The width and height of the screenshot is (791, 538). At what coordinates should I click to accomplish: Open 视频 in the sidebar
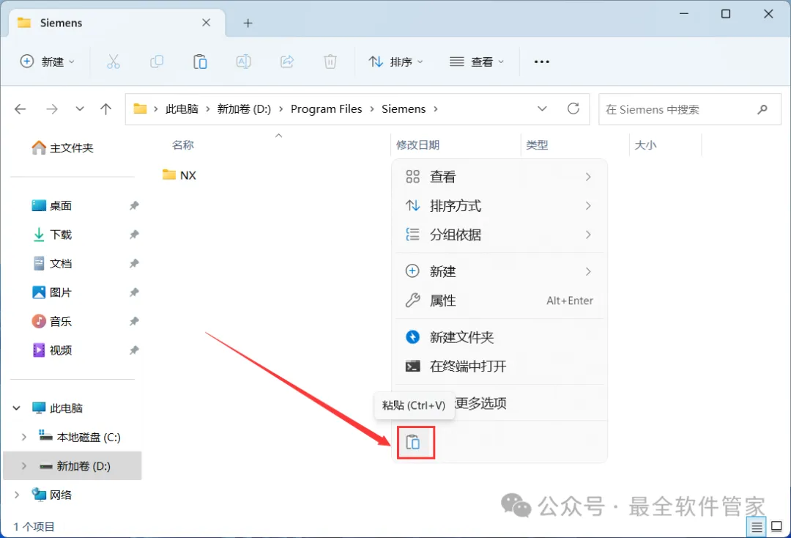click(x=52, y=350)
